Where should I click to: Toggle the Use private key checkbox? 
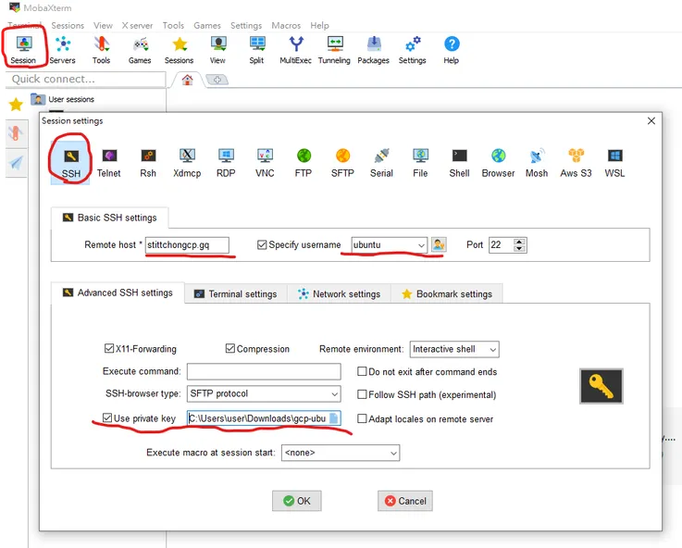[107, 418]
